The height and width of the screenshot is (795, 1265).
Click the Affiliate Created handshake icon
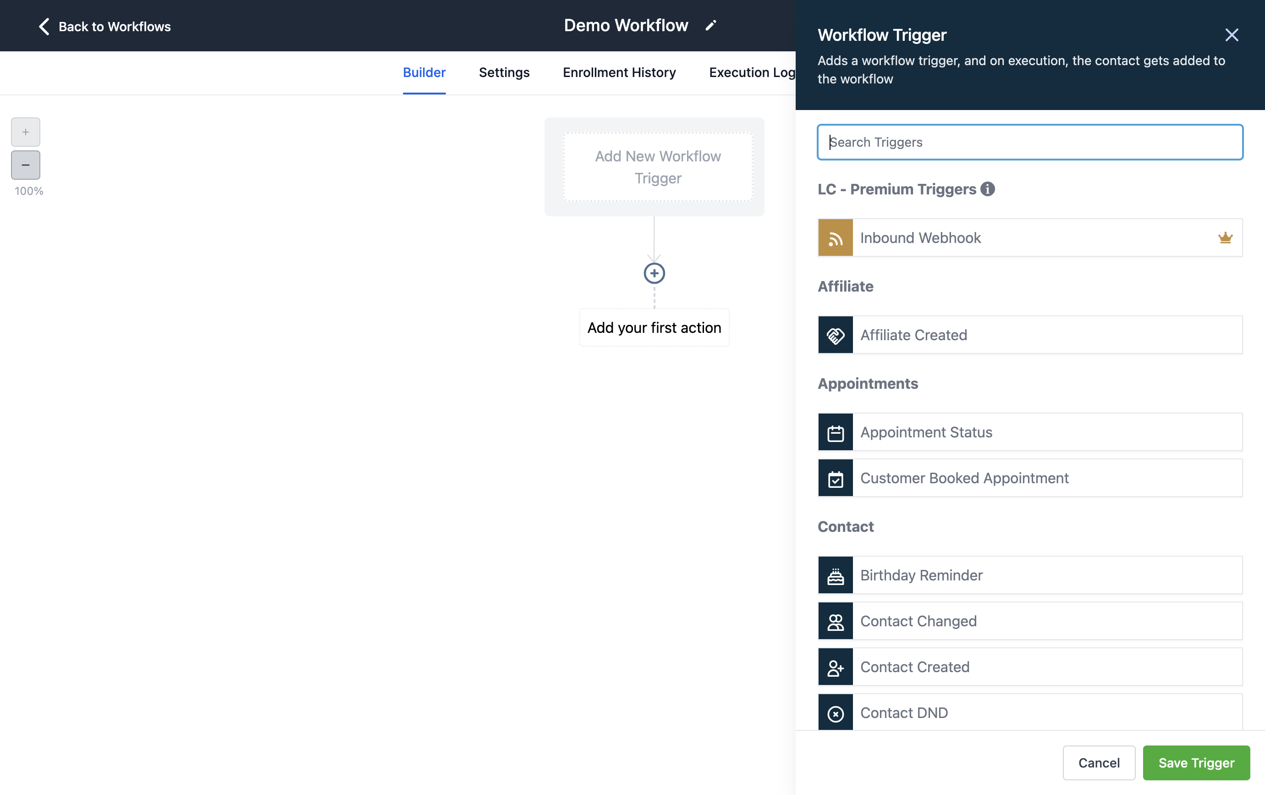tap(835, 335)
